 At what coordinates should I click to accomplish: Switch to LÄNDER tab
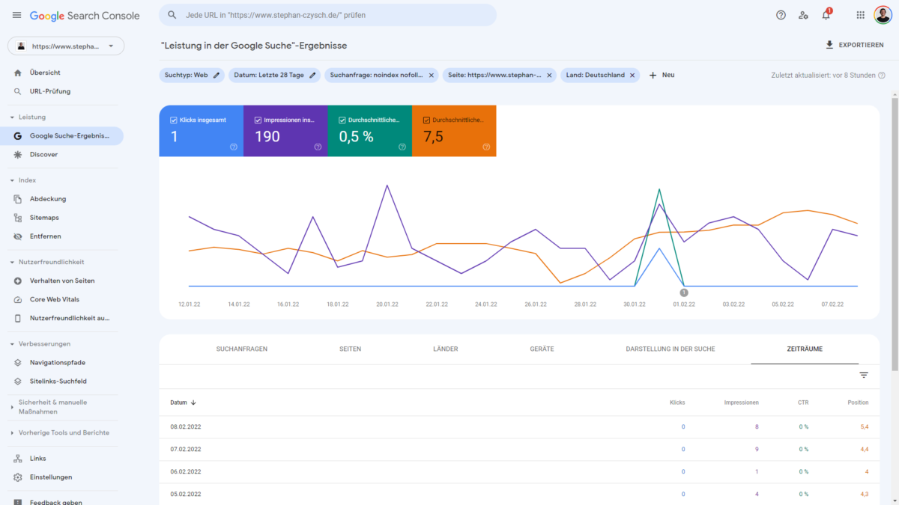pyautogui.click(x=446, y=349)
